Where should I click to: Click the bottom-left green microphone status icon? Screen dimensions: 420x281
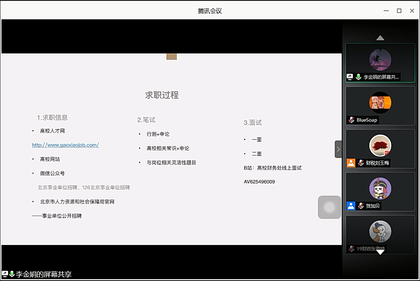tap(12, 274)
